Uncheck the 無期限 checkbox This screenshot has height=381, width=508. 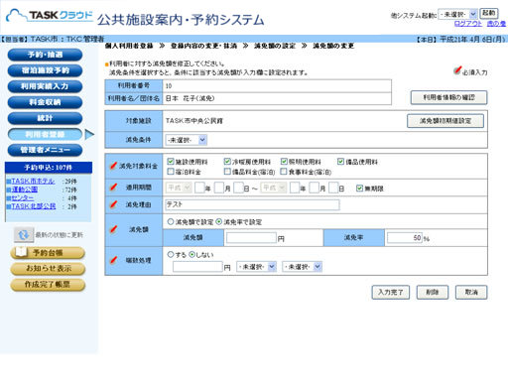point(359,189)
